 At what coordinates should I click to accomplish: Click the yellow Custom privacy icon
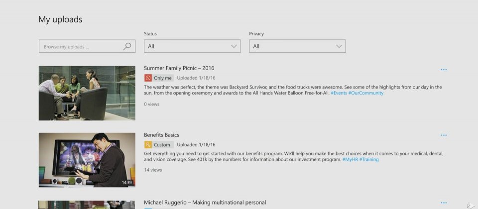pyautogui.click(x=148, y=145)
